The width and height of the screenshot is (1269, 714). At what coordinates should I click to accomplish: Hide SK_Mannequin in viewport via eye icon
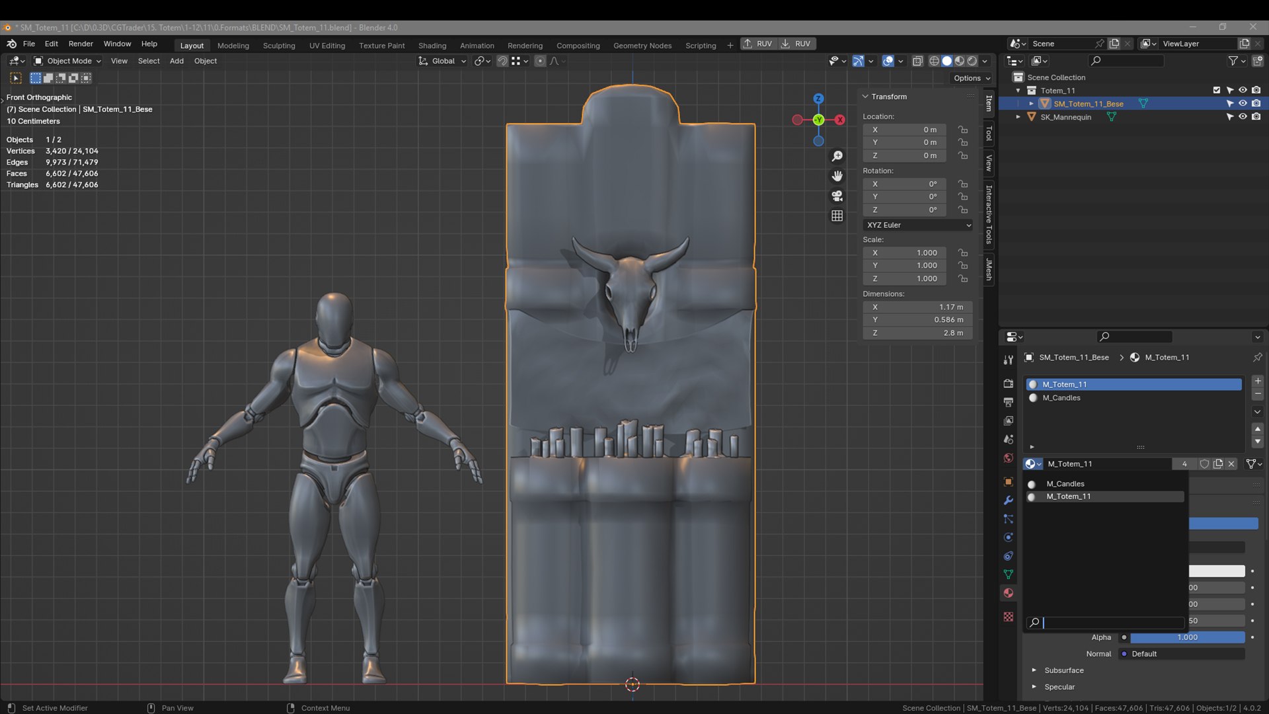click(1243, 117)
